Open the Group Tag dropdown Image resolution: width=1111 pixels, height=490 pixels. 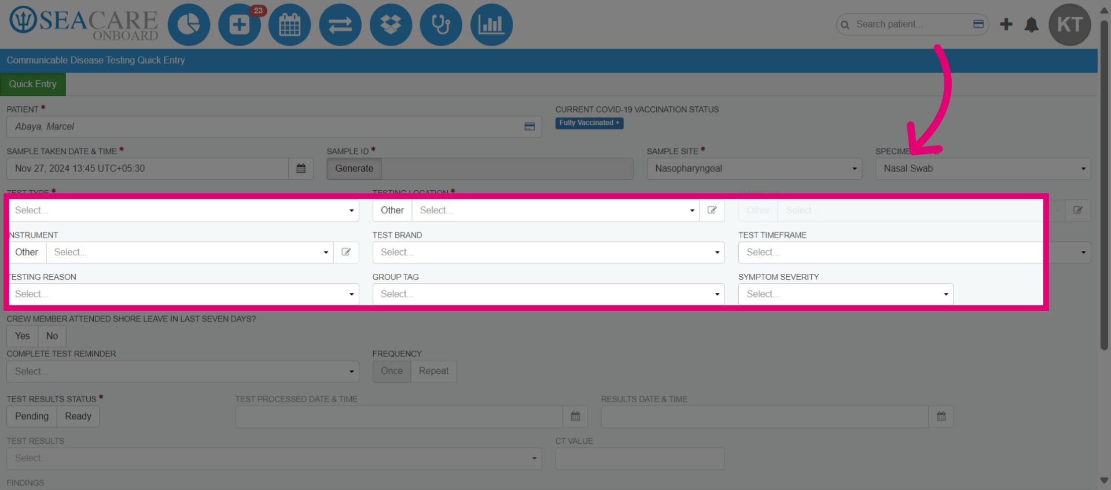point(549,294)
